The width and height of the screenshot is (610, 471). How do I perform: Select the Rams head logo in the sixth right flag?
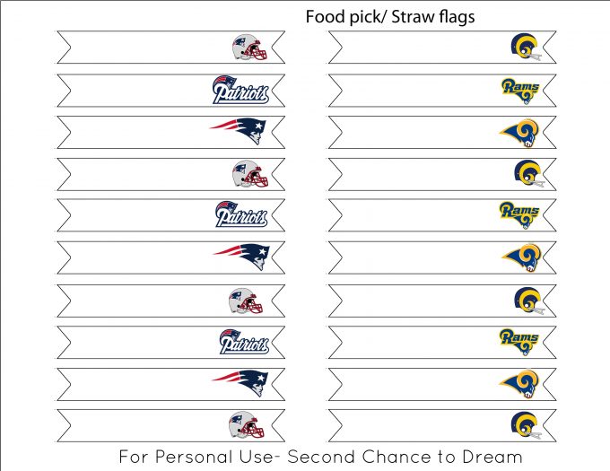[x=522, y=257]
